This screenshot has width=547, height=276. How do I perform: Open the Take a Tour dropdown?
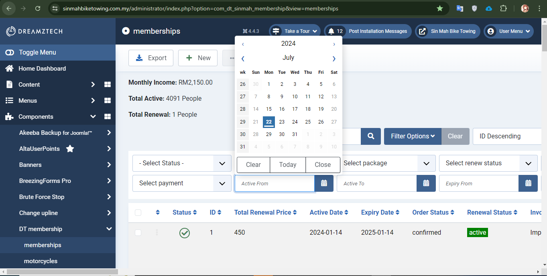click(x=295, y=31)
